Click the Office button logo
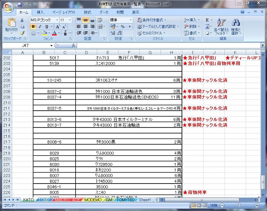Viewport: 267px width, 211px height. point(8,8)
